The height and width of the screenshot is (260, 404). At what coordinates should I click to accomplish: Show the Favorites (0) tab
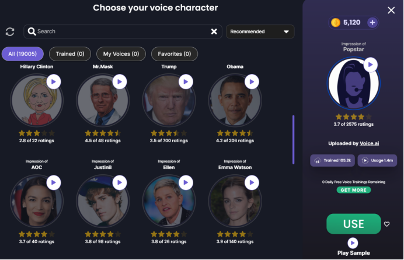tap(175, 54)
